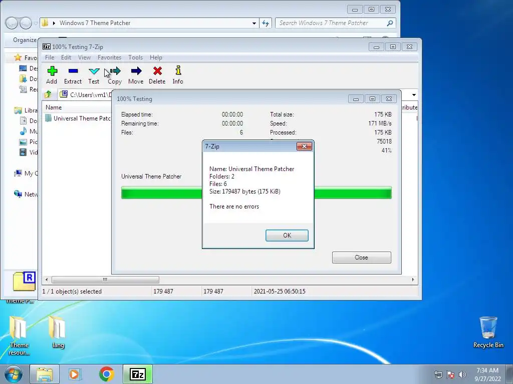
Task: Open the Tools menu in 7-Zip
Action: [135, 57]
